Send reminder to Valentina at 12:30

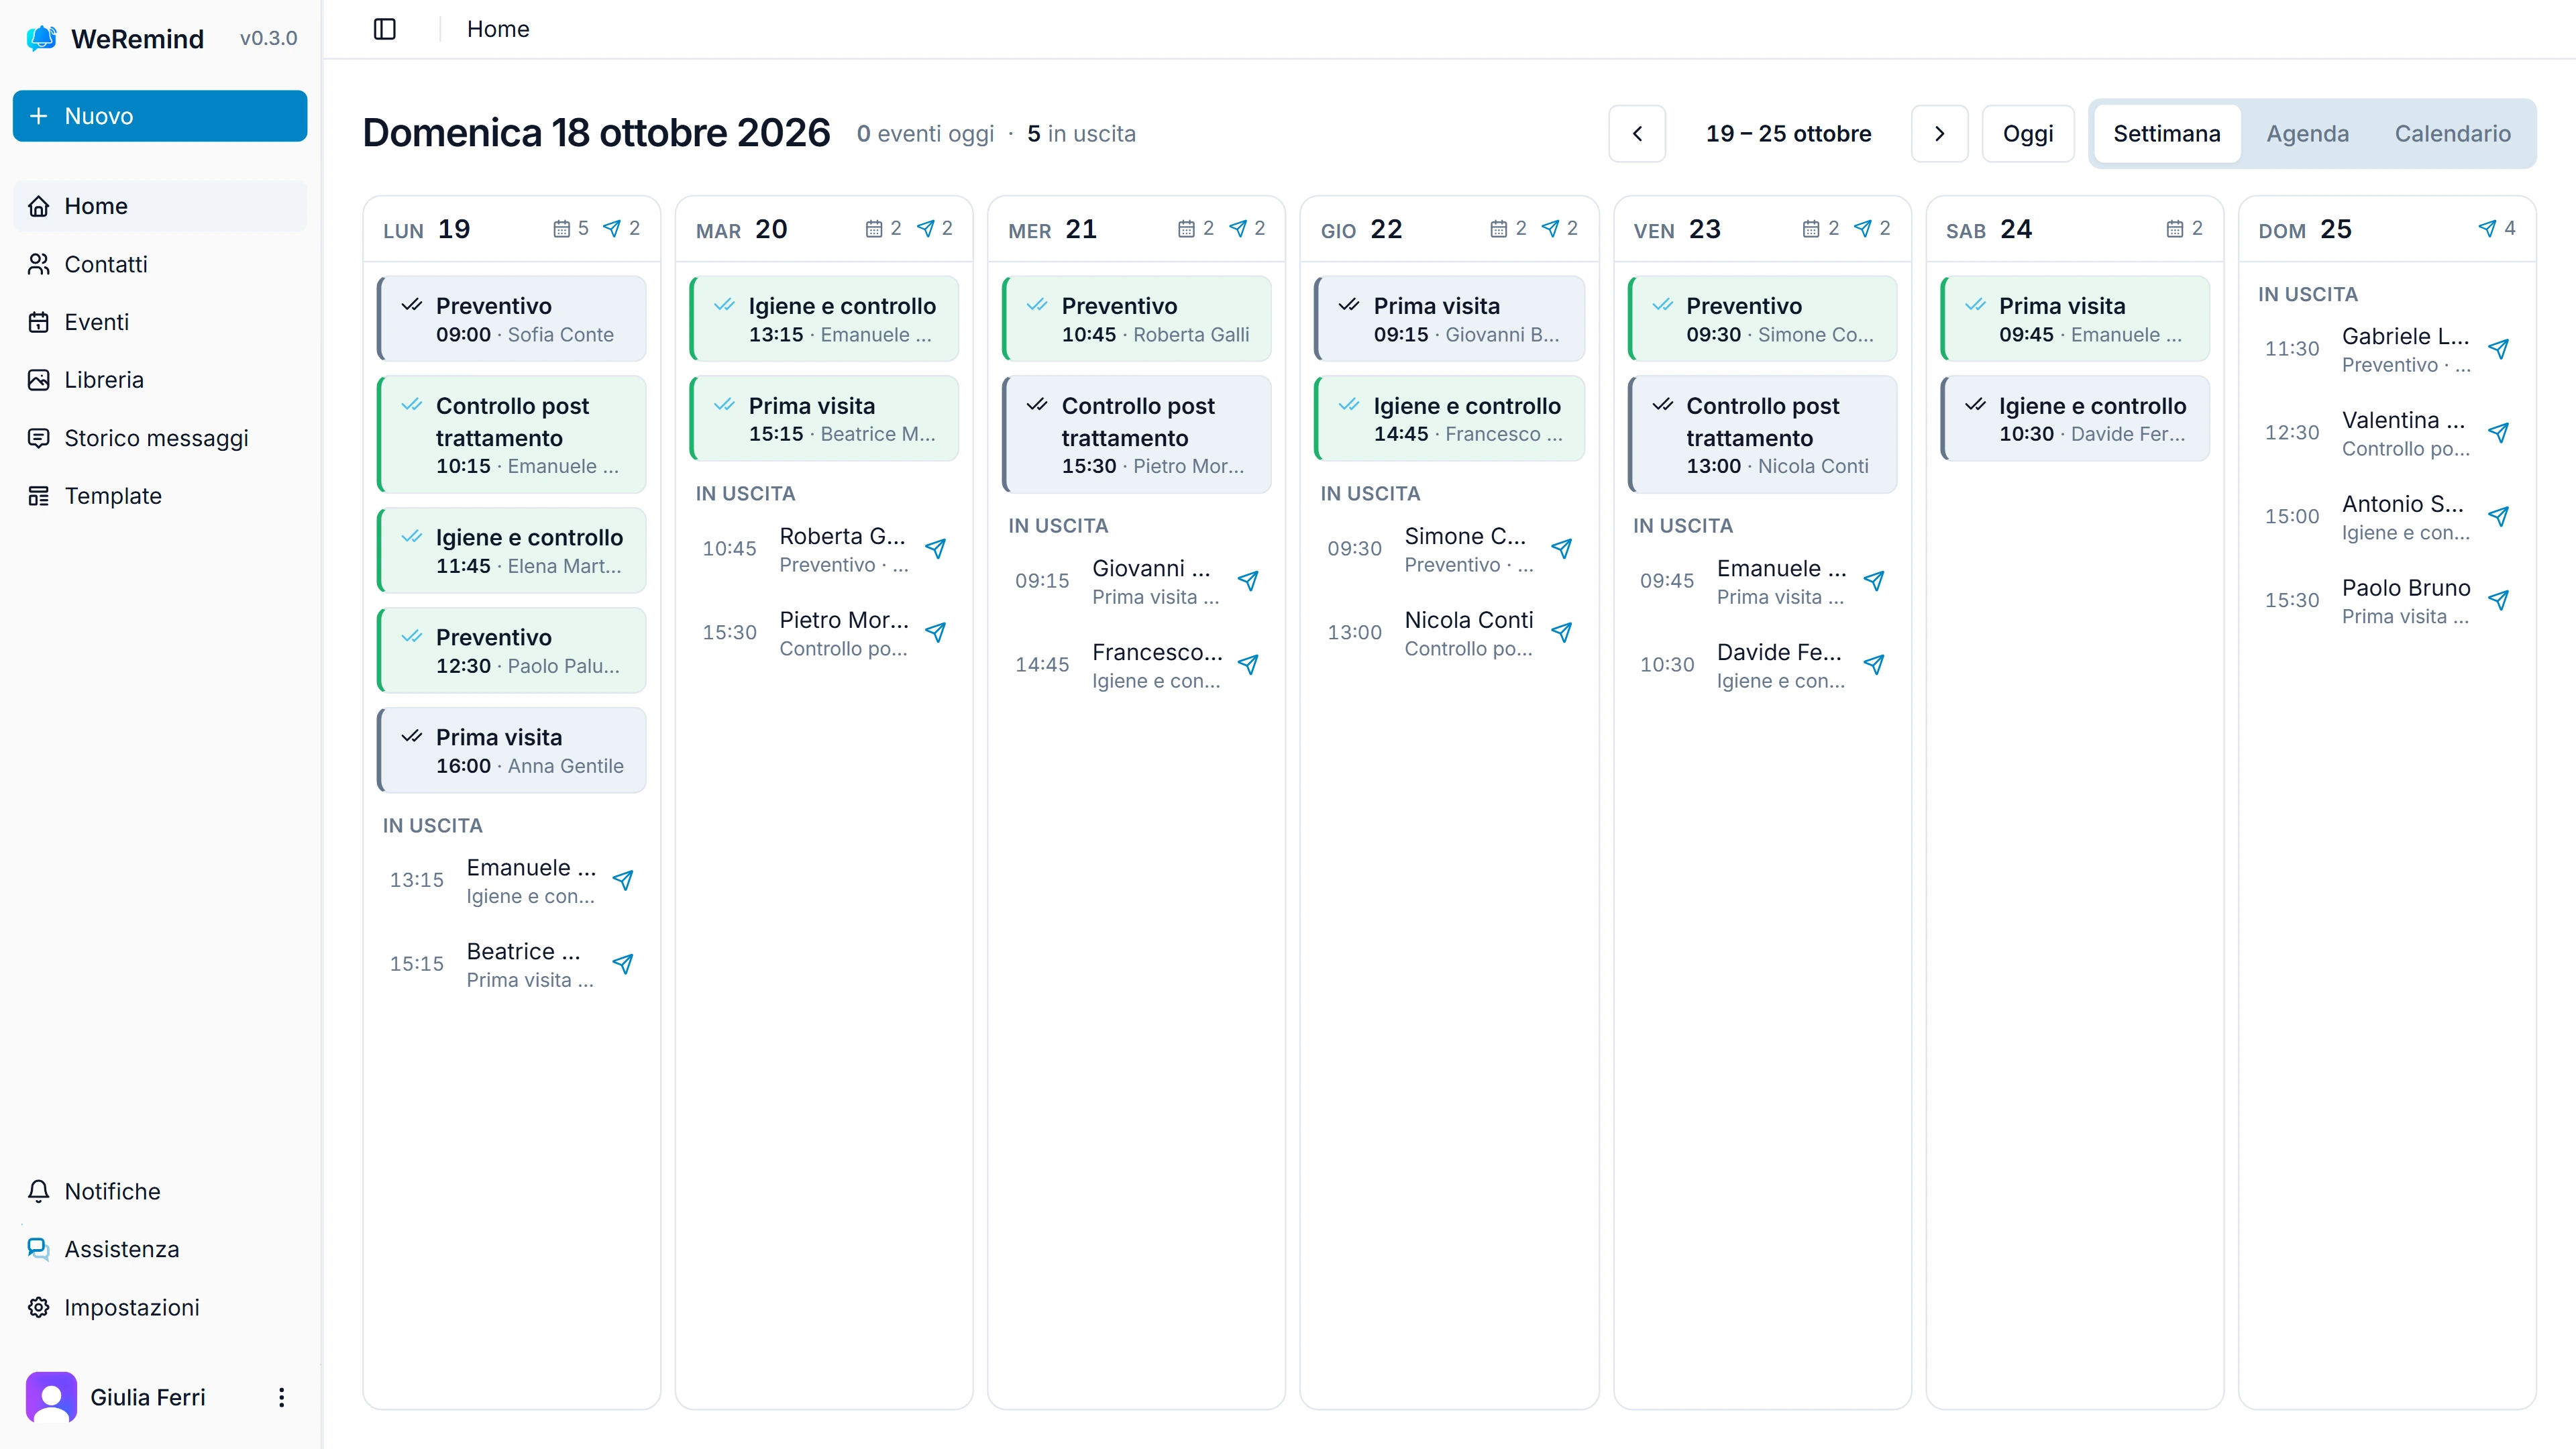click(2498, 433)
